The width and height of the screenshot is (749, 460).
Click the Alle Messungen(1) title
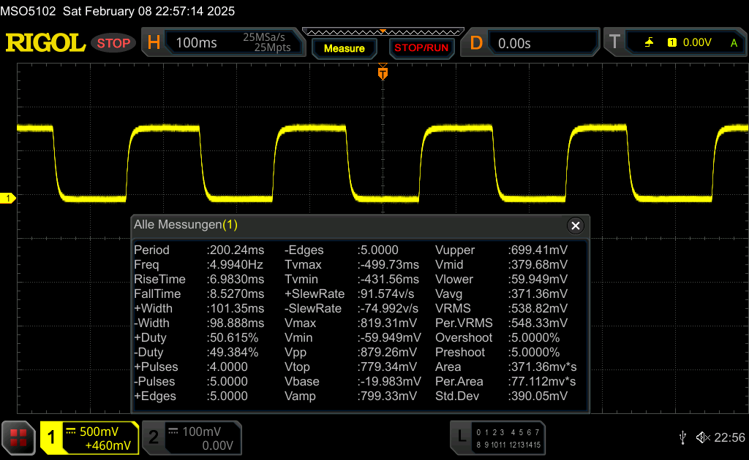coord(186,224)
